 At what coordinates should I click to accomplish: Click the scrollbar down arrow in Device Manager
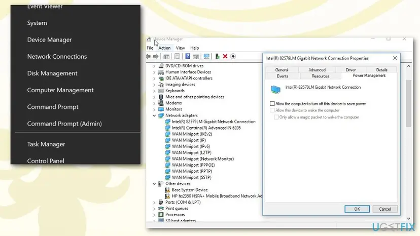tap(408, 219)
